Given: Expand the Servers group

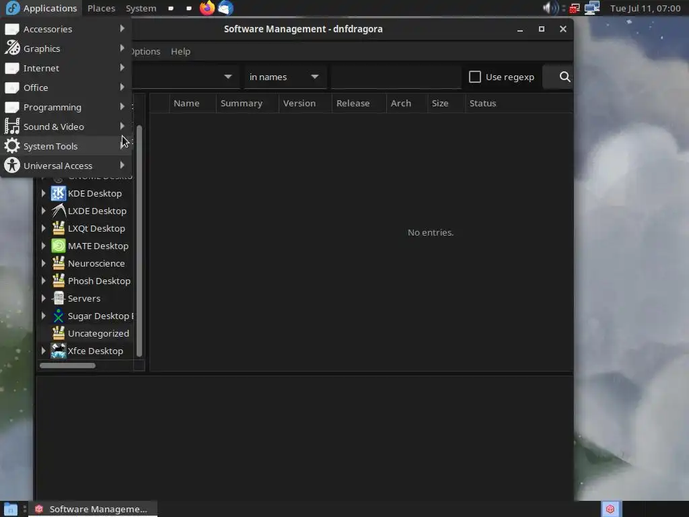Looking at the screenshot, I should pos(43,298).
